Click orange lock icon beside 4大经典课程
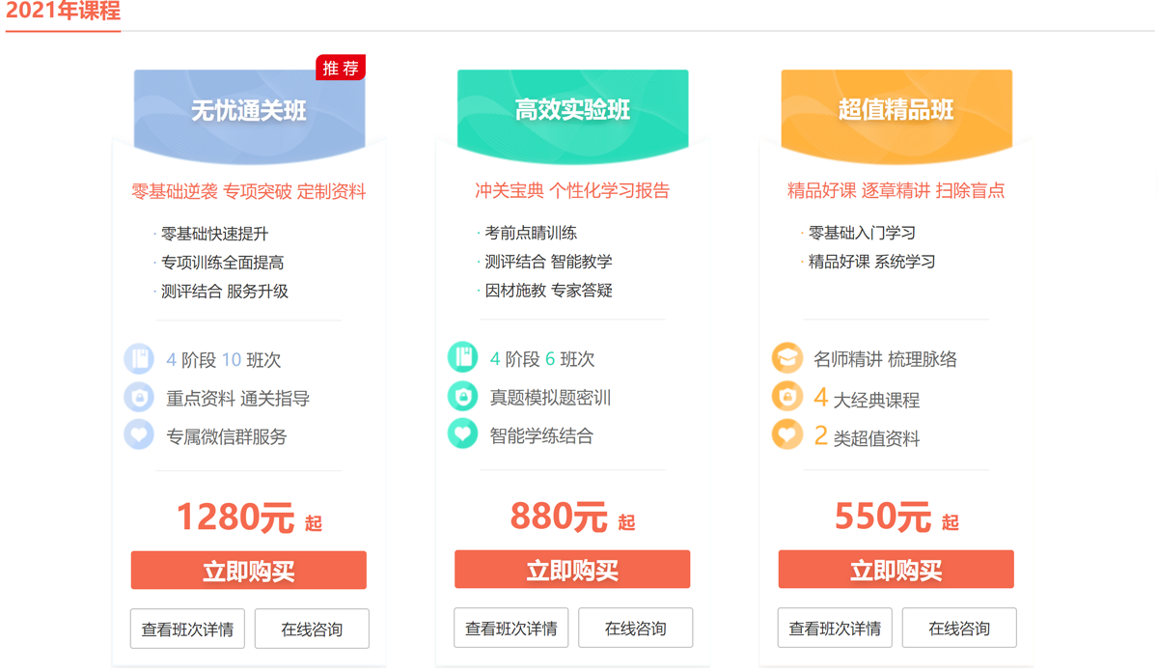 click(x=786, y=397)
